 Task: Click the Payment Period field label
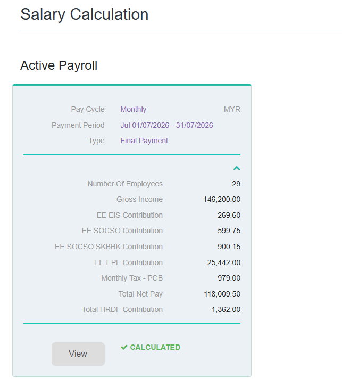click(78, 125)
